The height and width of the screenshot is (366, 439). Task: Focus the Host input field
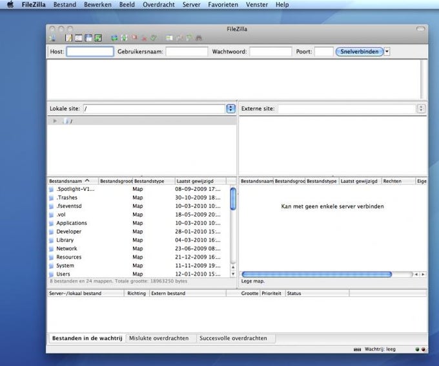click(90, 52)
